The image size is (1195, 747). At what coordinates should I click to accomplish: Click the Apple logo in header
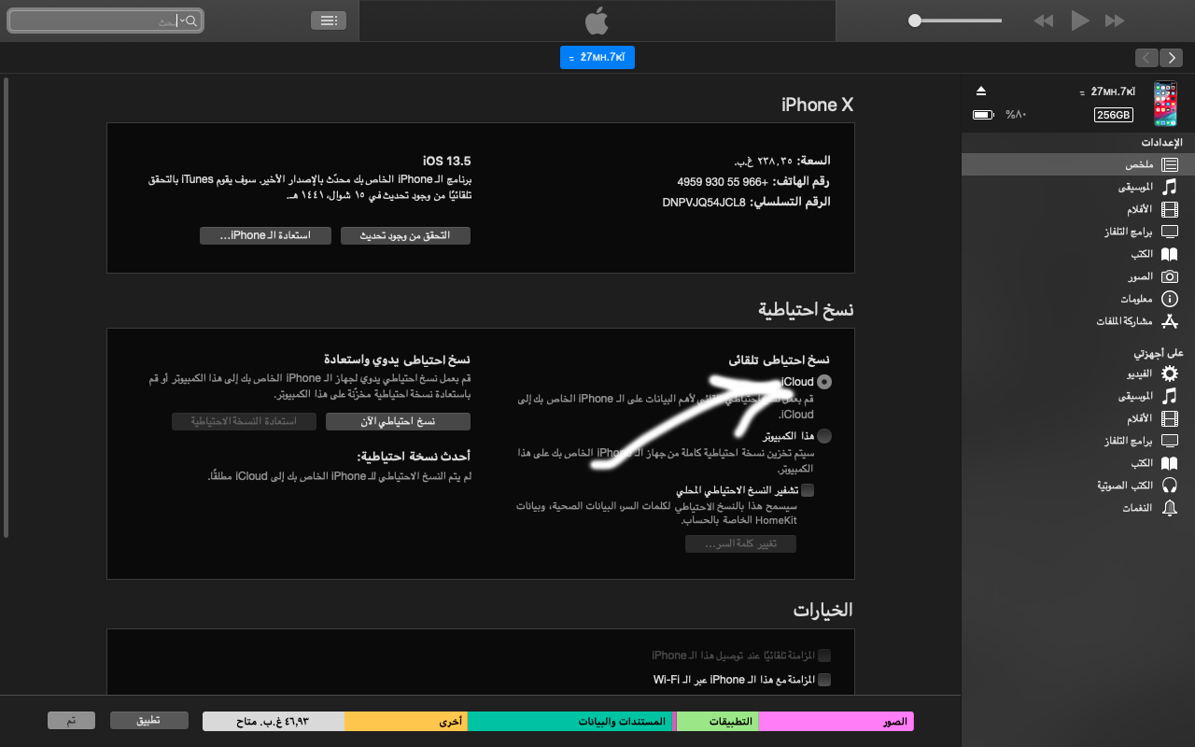point(597,21)
